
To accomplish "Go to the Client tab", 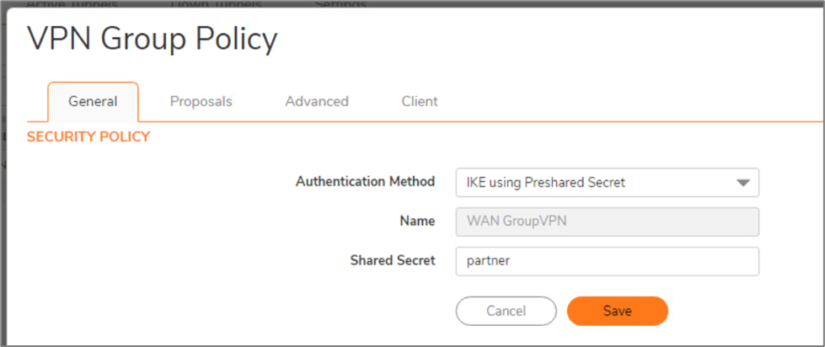I will [x=420, y=102].
